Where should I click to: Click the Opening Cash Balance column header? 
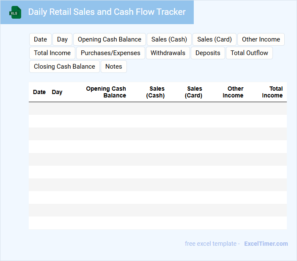pyautogui.click(x=106, y=92)
